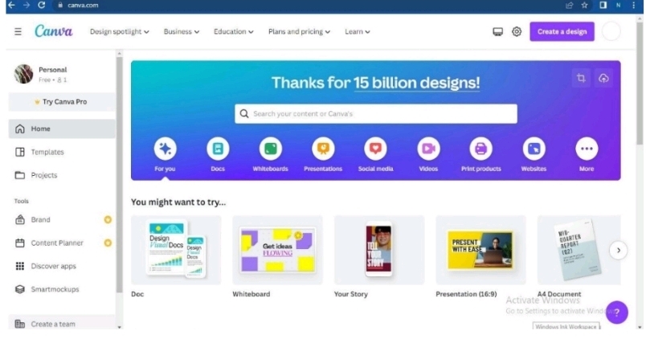Toggle the browser side panel icon
Viewport: 646px width, 343px height.
coord(603,6)
